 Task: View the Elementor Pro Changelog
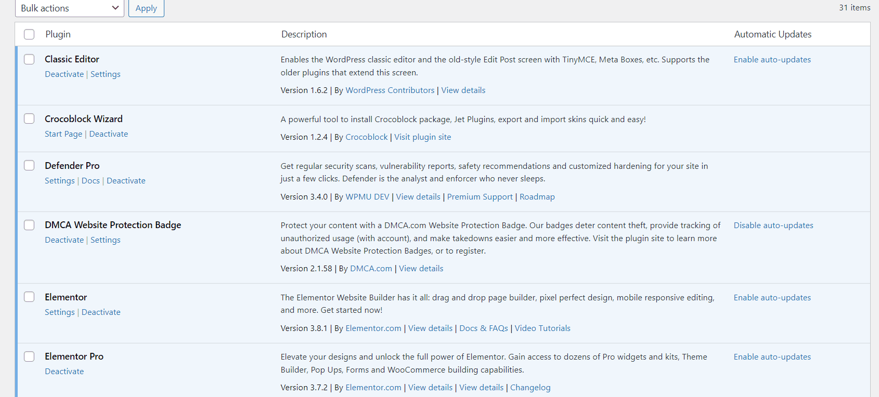coord(530,388)
